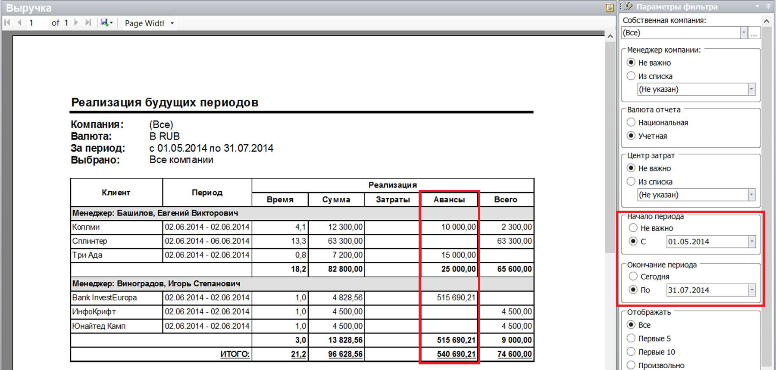Open the Собственная компания dropdown
The width and height of the screenshot is (776, 370).
(x=744, y=33)
